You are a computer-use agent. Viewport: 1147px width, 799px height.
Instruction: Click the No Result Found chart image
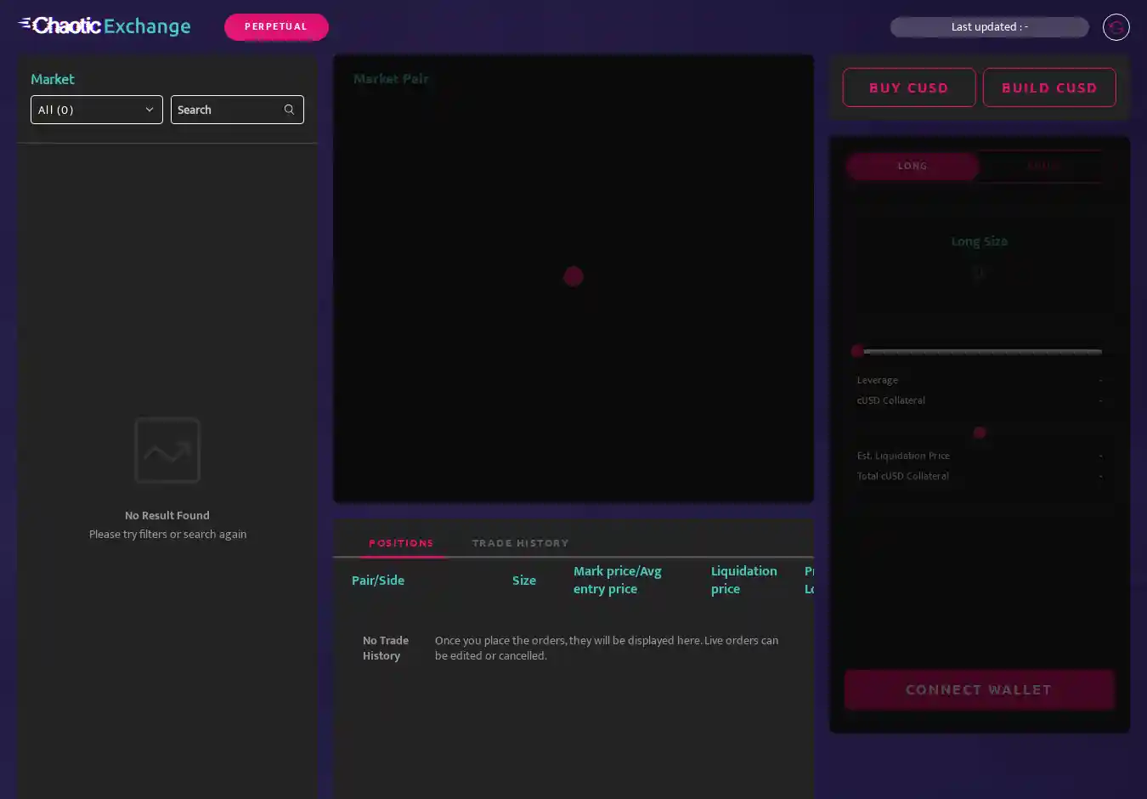pyautogui.click(x=167, y=450)
